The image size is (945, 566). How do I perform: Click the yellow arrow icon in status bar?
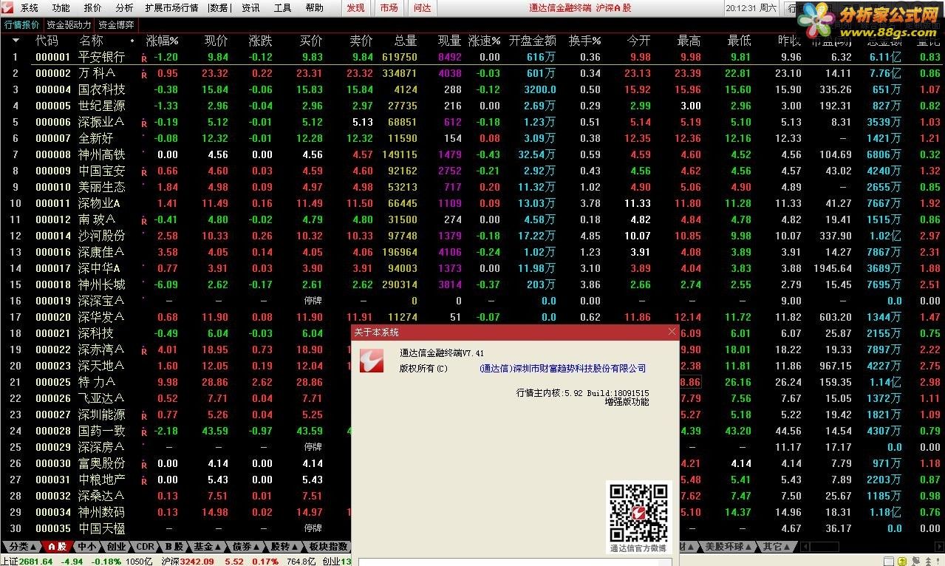pos(902,561)
